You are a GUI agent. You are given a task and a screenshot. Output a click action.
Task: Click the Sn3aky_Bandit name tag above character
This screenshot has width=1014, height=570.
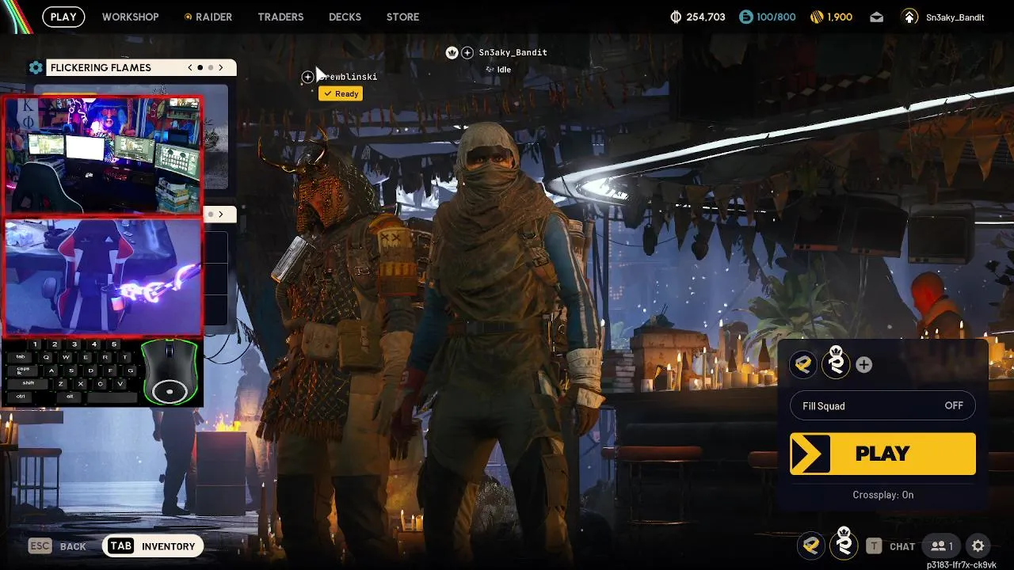coord(513,52)
